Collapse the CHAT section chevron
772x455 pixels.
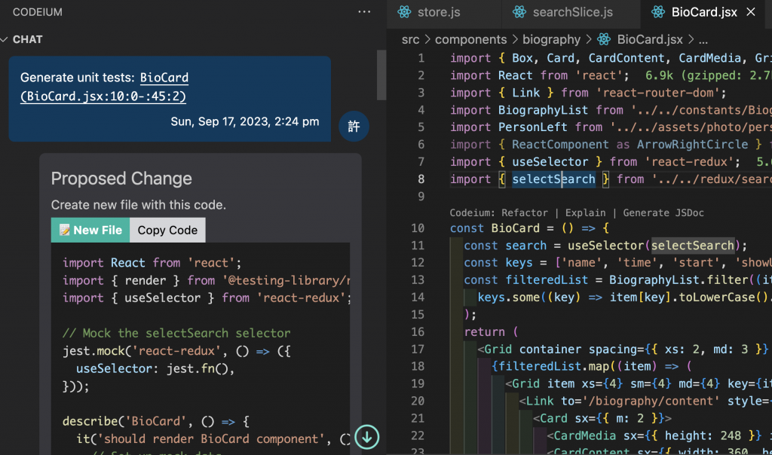(x=5, y=39)
